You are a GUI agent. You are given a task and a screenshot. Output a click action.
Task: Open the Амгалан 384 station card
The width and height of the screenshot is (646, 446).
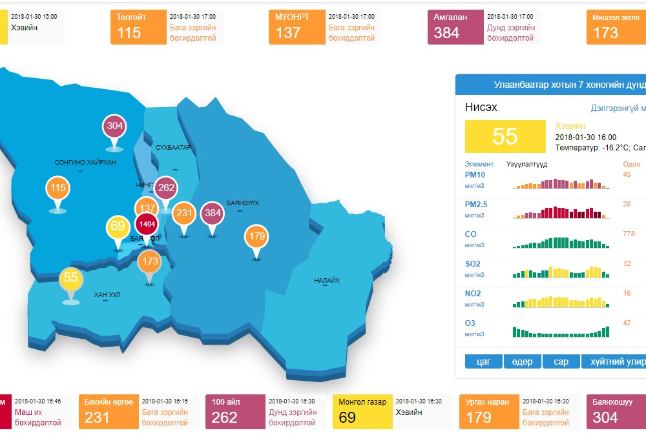(x=484, y=27)
